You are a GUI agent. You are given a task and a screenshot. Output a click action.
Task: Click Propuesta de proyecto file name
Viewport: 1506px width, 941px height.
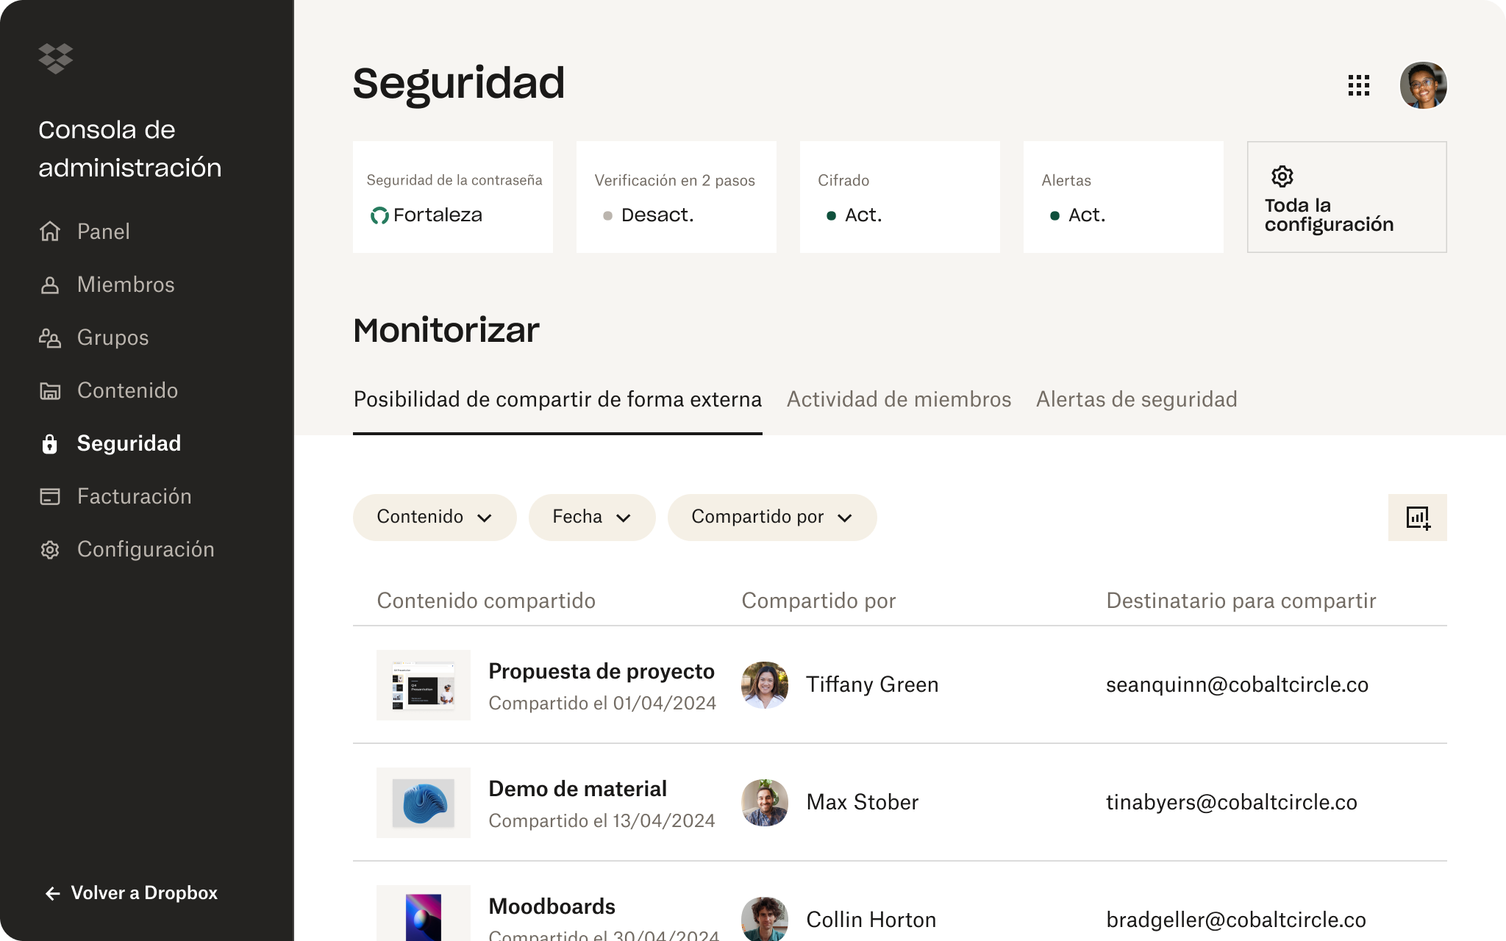[602, 671]
